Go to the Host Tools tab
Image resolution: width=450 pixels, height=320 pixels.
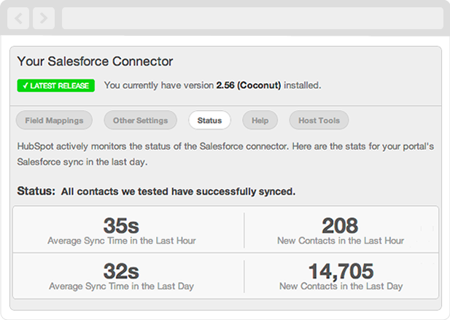pyautogui.click(x=319, y=120)
